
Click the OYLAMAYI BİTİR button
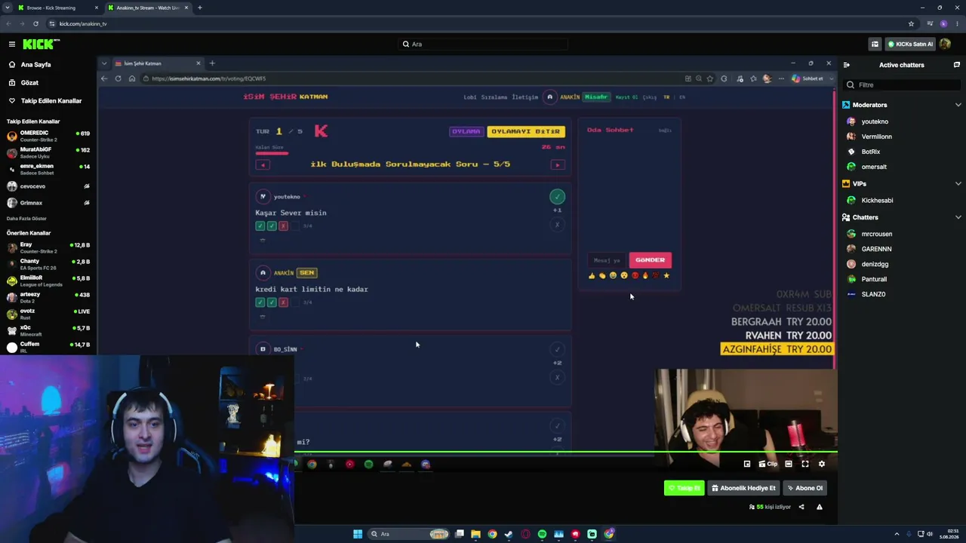pyautogui.click(x=526, y=131)
